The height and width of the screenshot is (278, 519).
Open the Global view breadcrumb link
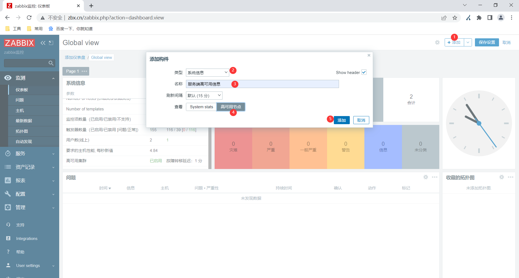pyautogui.click(x=102, y=57)
